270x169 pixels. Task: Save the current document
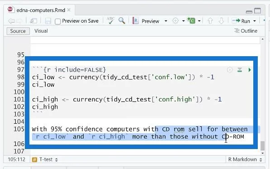point(48,21)
